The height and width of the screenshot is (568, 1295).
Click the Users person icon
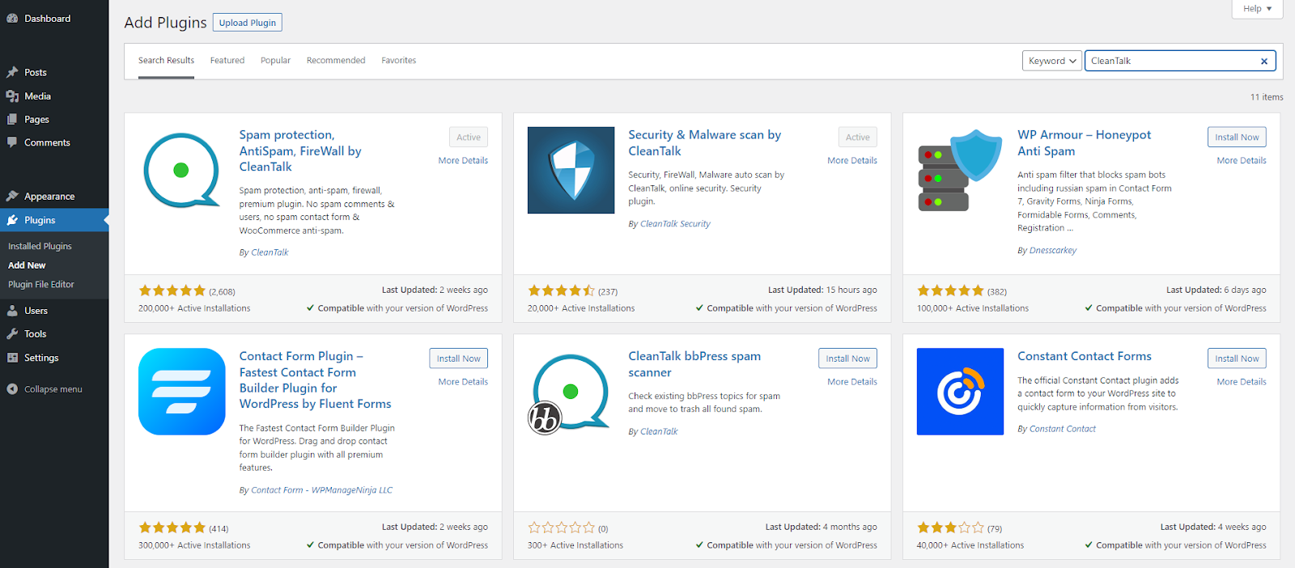tap(12, 311)
